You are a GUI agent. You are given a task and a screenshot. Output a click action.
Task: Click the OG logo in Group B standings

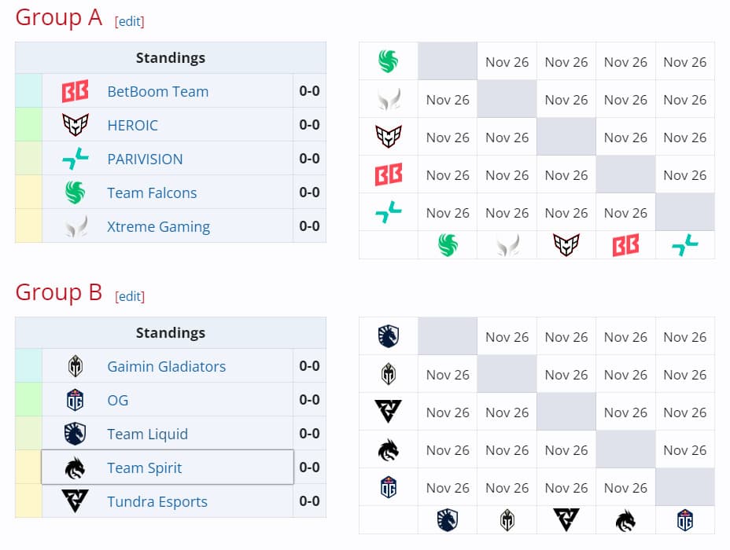point(76,400)
